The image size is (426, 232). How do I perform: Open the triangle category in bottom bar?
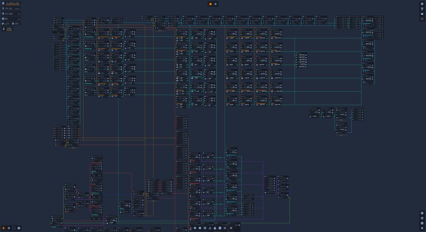[210, 228]
